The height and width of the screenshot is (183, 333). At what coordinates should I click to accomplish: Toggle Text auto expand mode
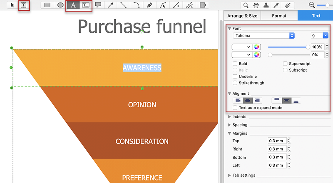236,108
